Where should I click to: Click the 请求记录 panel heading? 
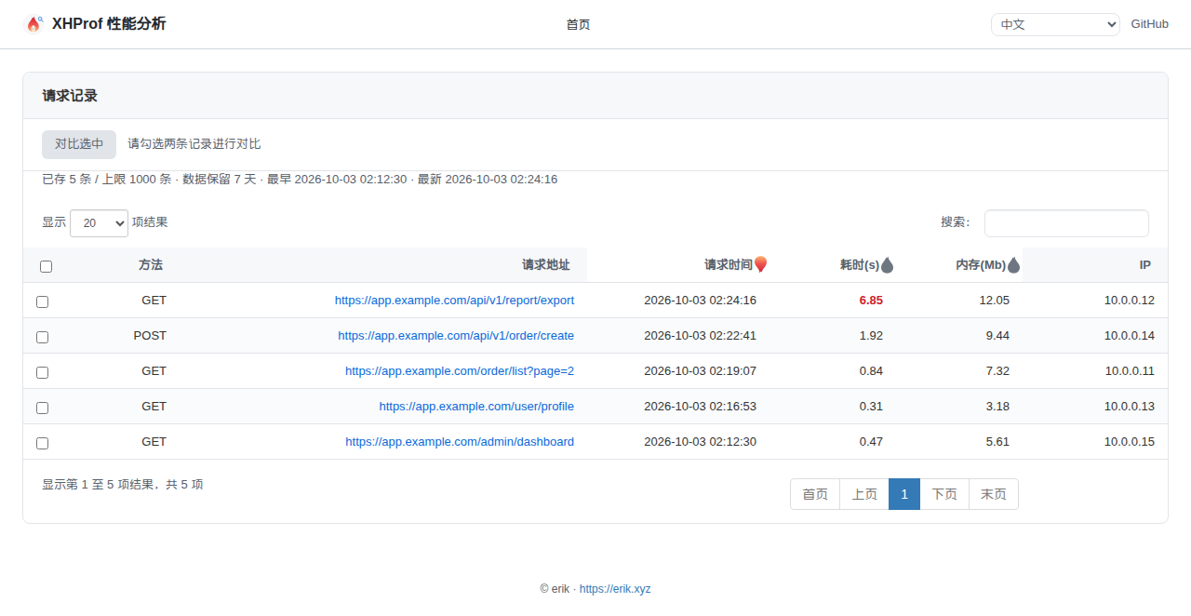pos(70,96)
